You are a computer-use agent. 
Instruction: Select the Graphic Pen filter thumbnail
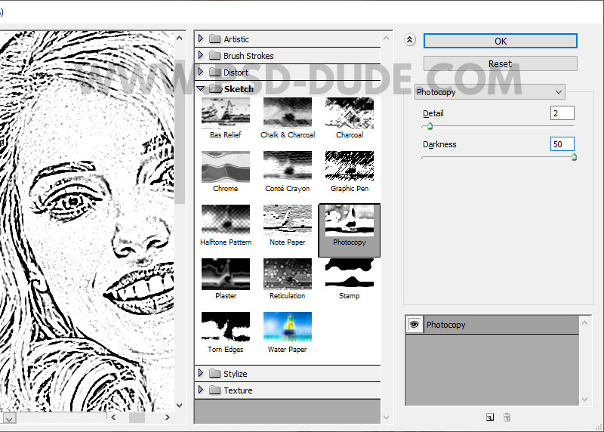tap(350, 166)
